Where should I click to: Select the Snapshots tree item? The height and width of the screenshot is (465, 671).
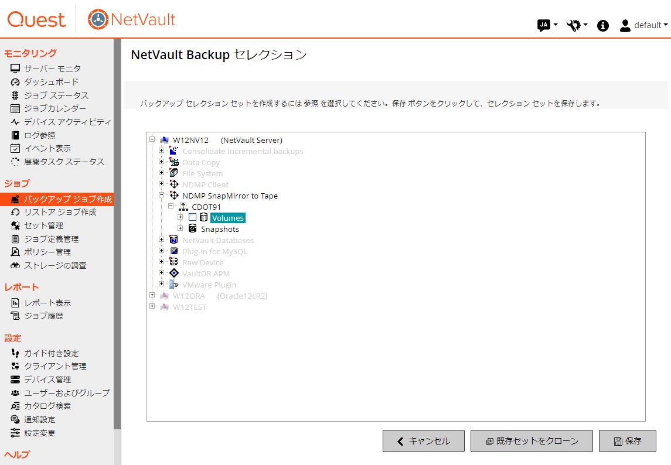click(x=220, y=229)
